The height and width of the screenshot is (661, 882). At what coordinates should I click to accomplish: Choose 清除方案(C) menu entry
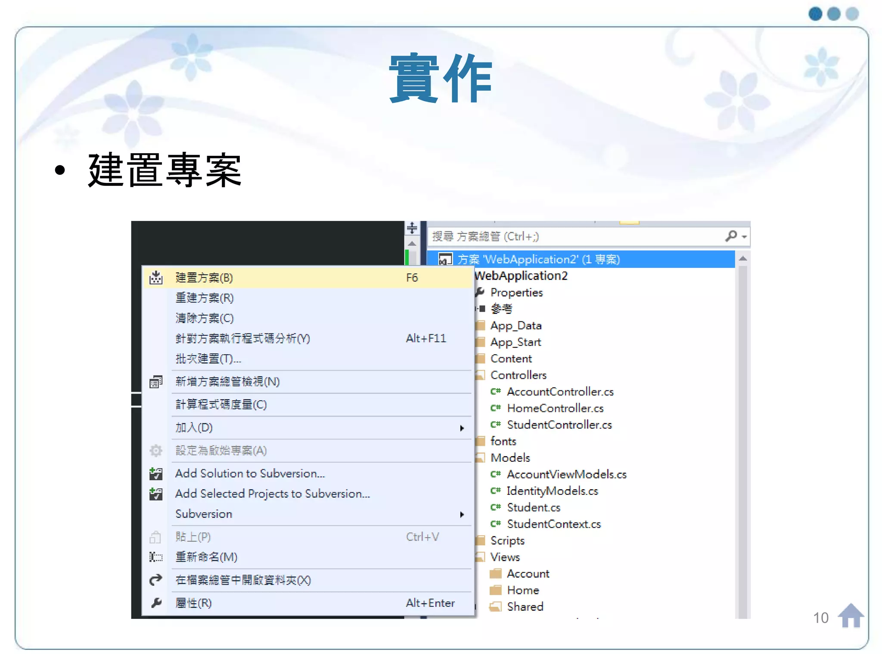click(x=205, y=318)
